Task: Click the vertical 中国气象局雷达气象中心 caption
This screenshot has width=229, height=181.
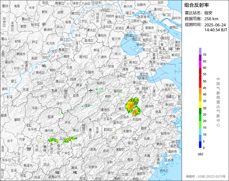Action: (x=218, y=102)
